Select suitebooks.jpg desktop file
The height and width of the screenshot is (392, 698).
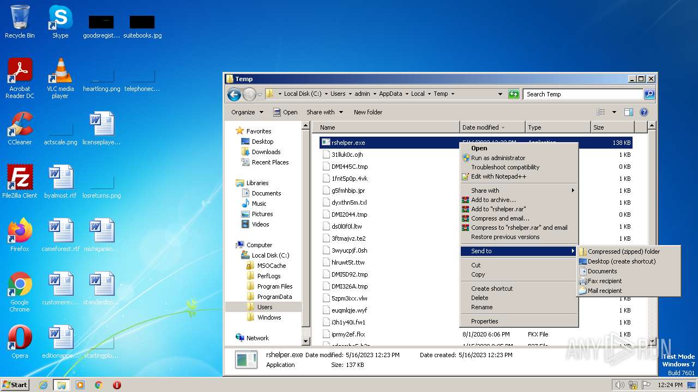coord(142,26)
